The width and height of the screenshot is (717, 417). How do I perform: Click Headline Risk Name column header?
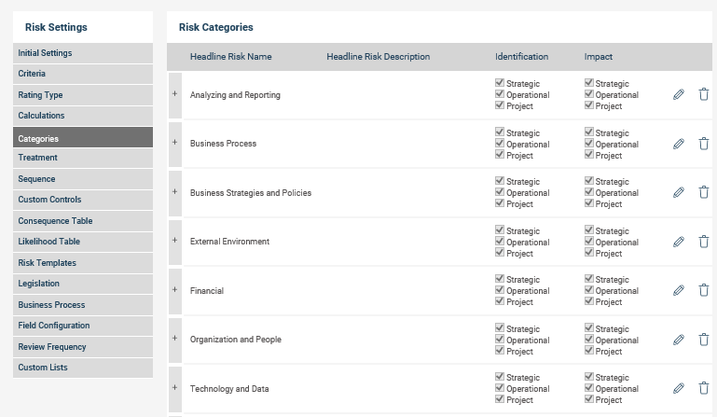(x=231, y=57)
